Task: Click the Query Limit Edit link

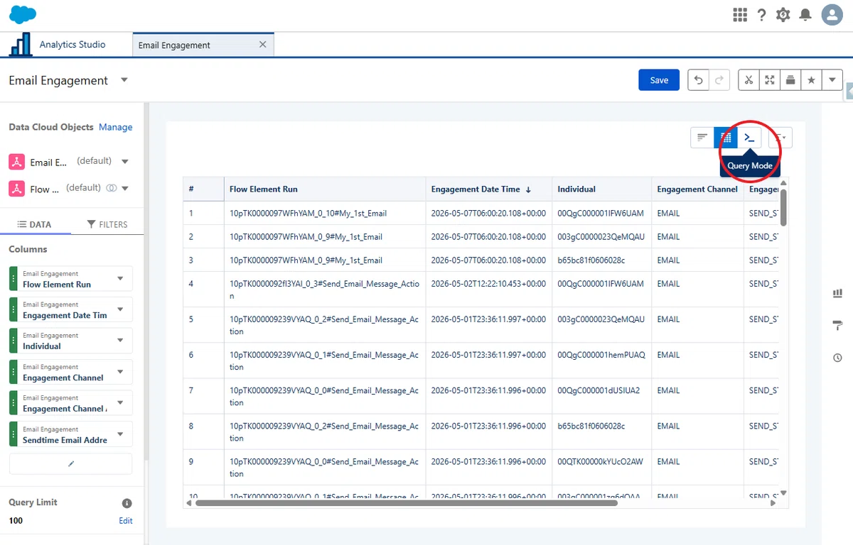Action: (x=126, y=520)
